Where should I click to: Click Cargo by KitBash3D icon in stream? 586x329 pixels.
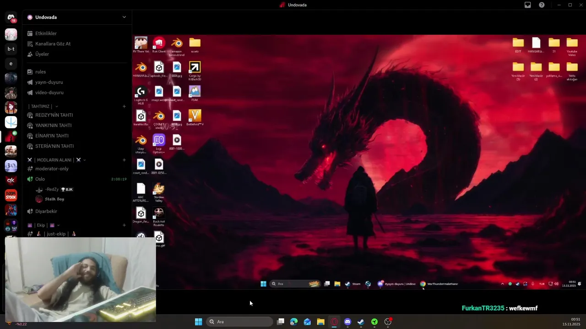[x=195, y=71]
